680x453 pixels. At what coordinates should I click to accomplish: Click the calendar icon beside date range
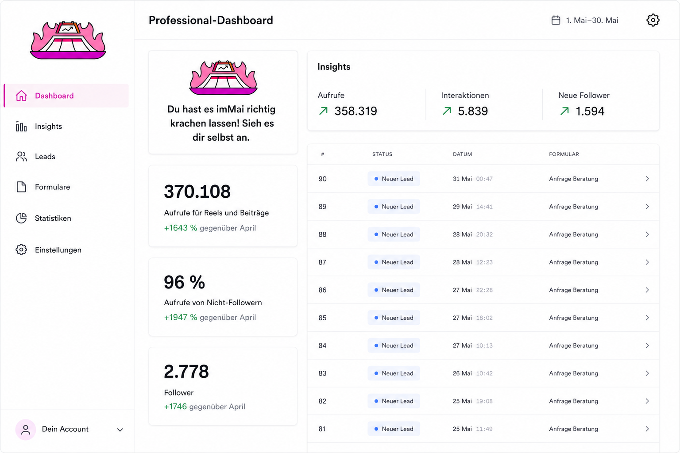click(556, 20)
